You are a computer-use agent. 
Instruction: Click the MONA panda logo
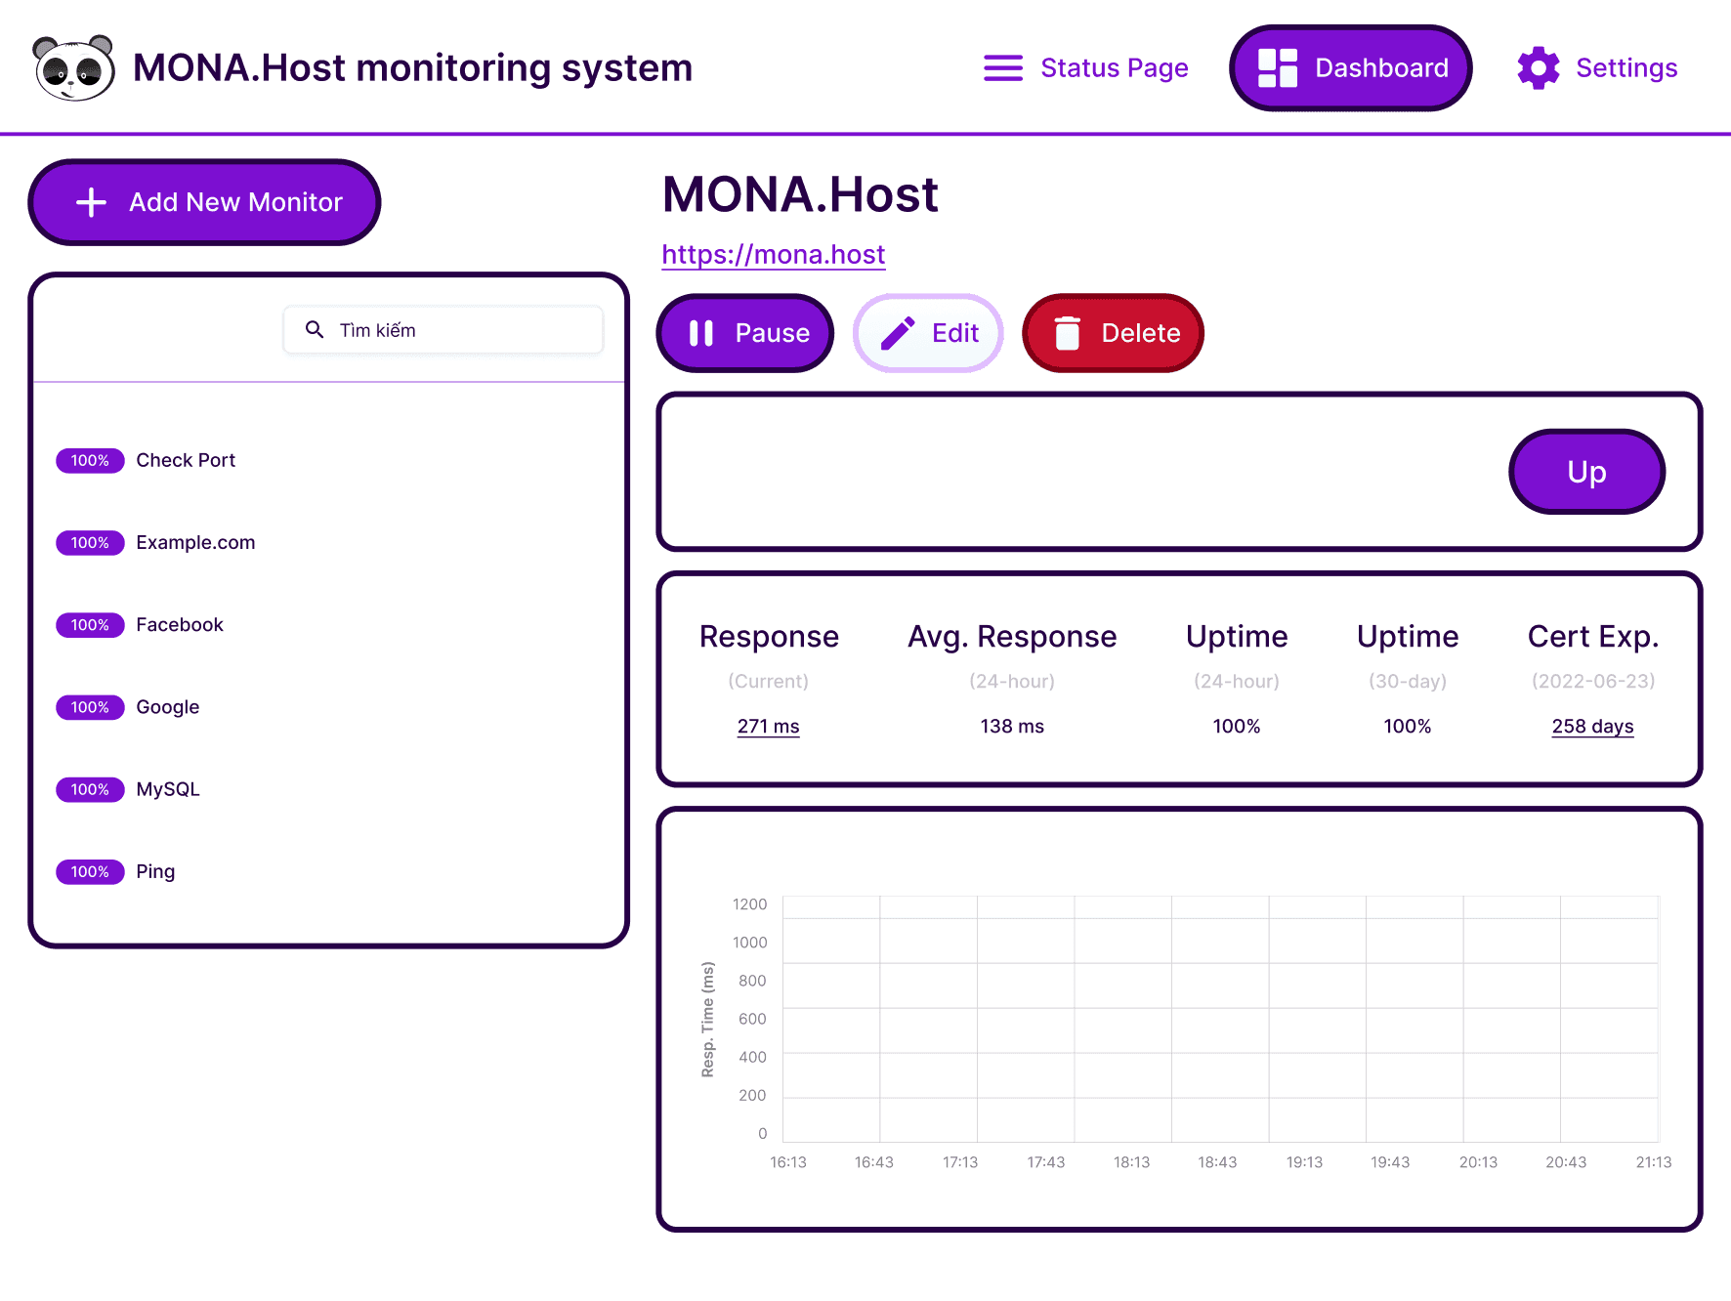coord(73,67)
